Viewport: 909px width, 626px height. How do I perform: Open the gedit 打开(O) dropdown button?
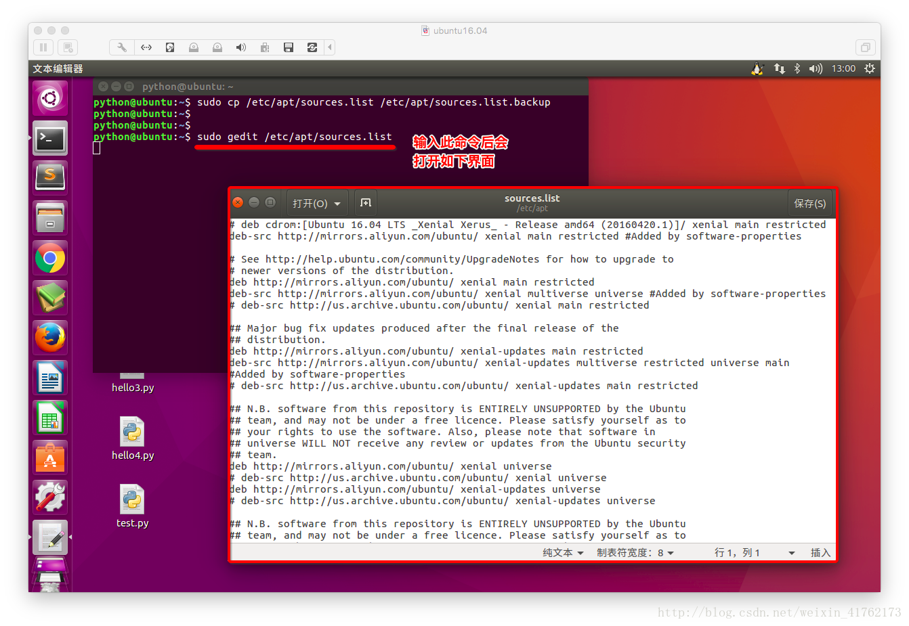[x=317, y=203]
